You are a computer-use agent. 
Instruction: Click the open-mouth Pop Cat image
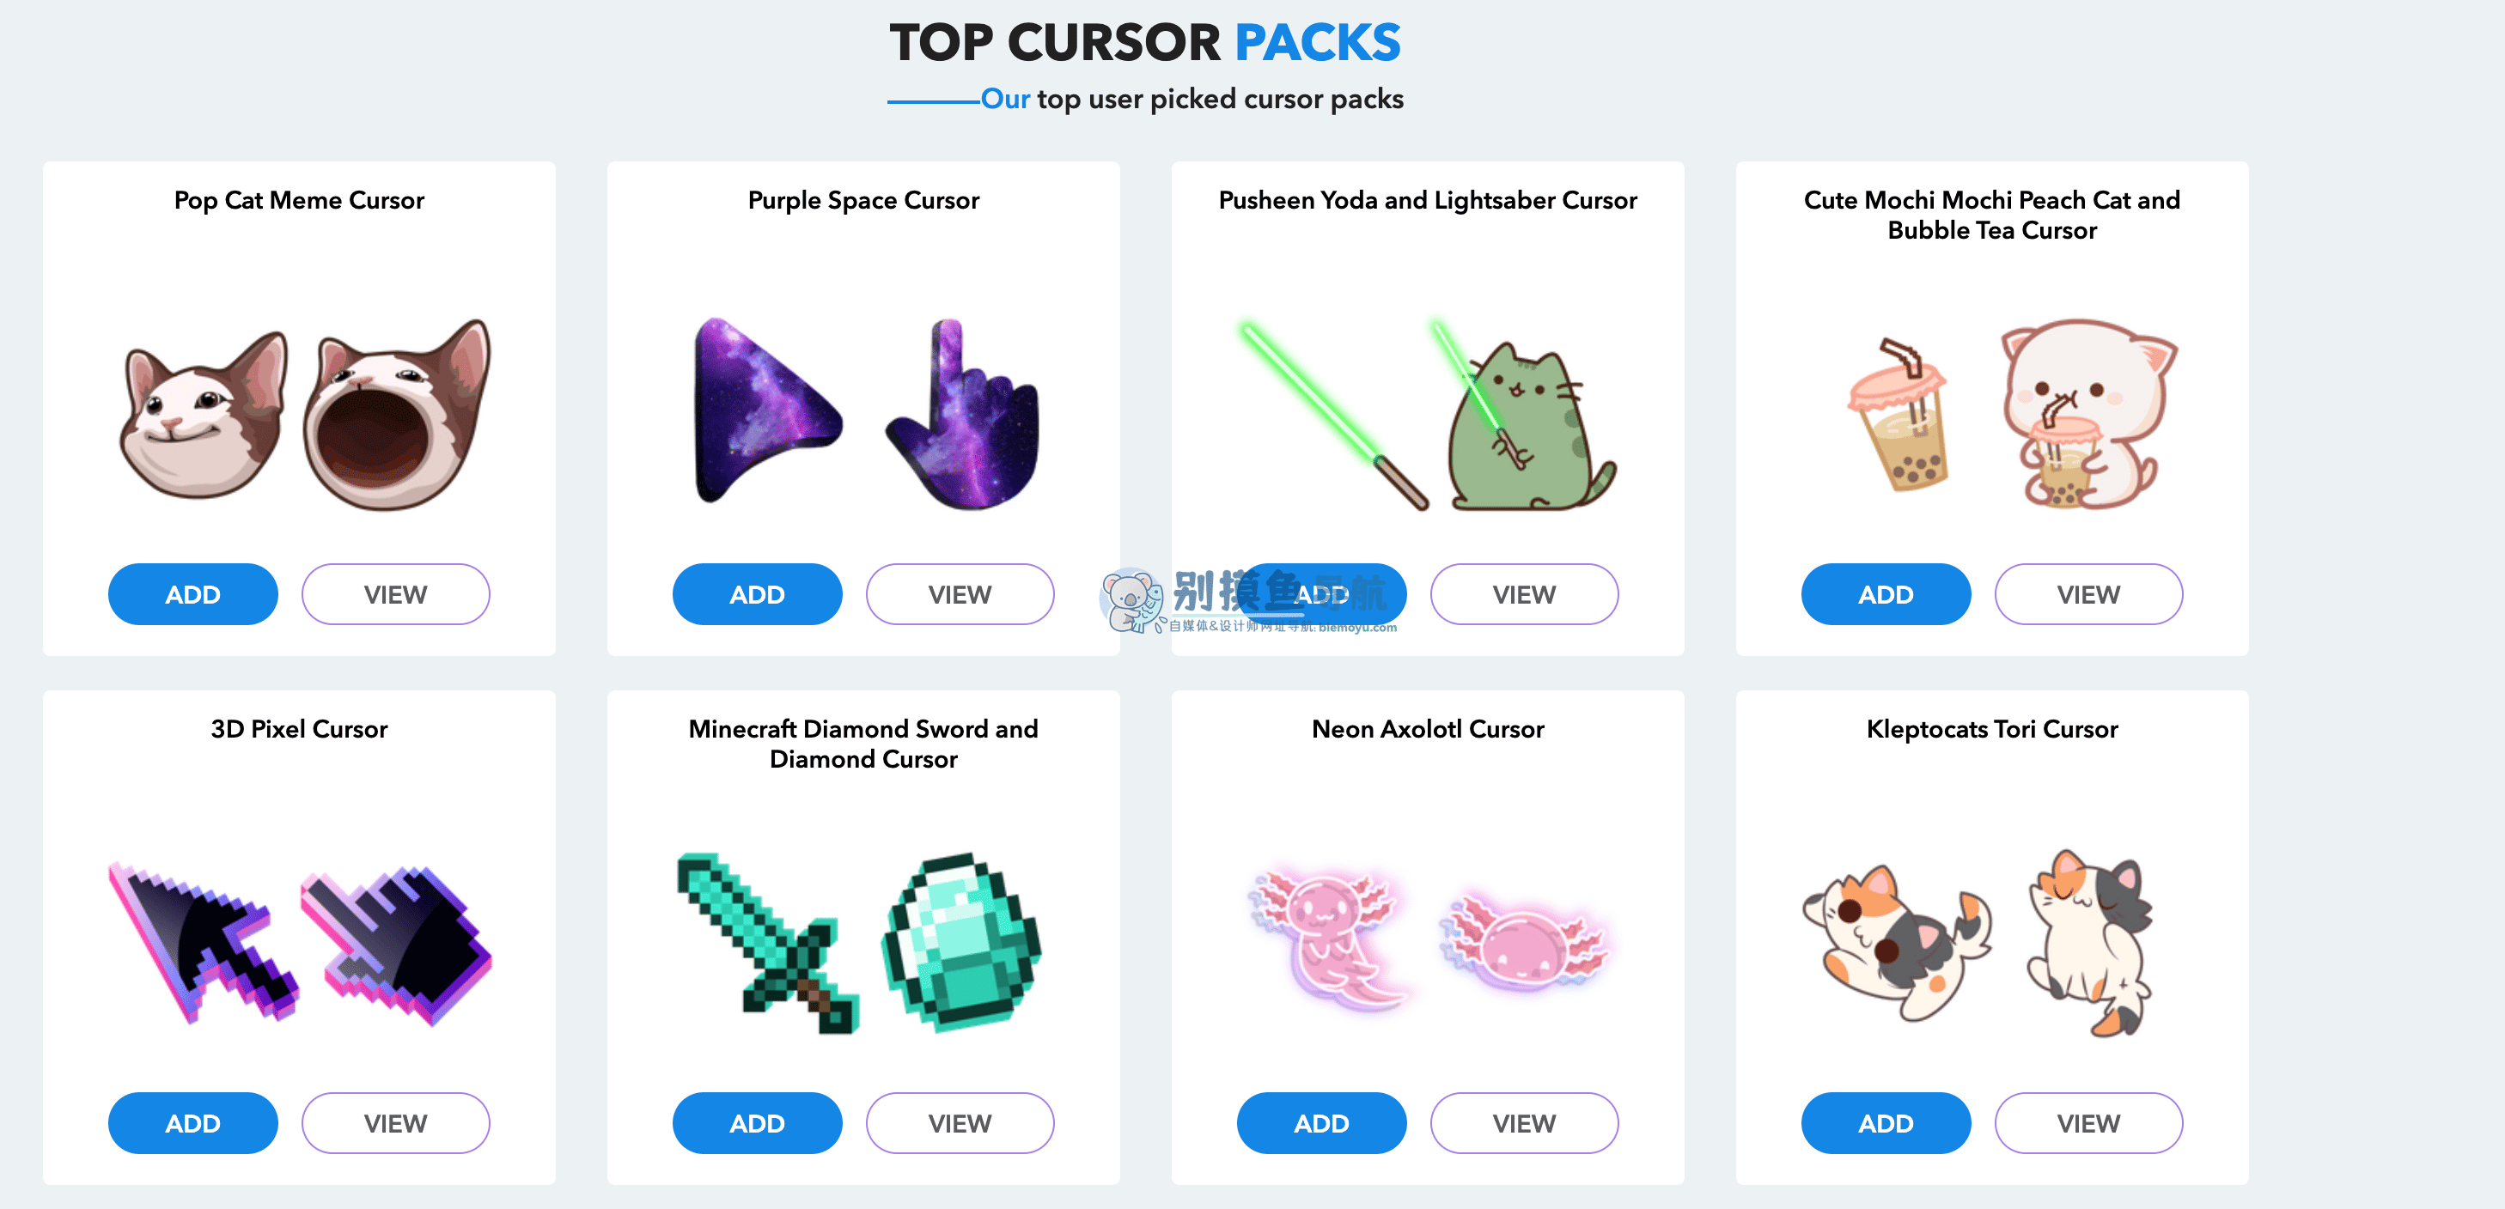[397, 415]
